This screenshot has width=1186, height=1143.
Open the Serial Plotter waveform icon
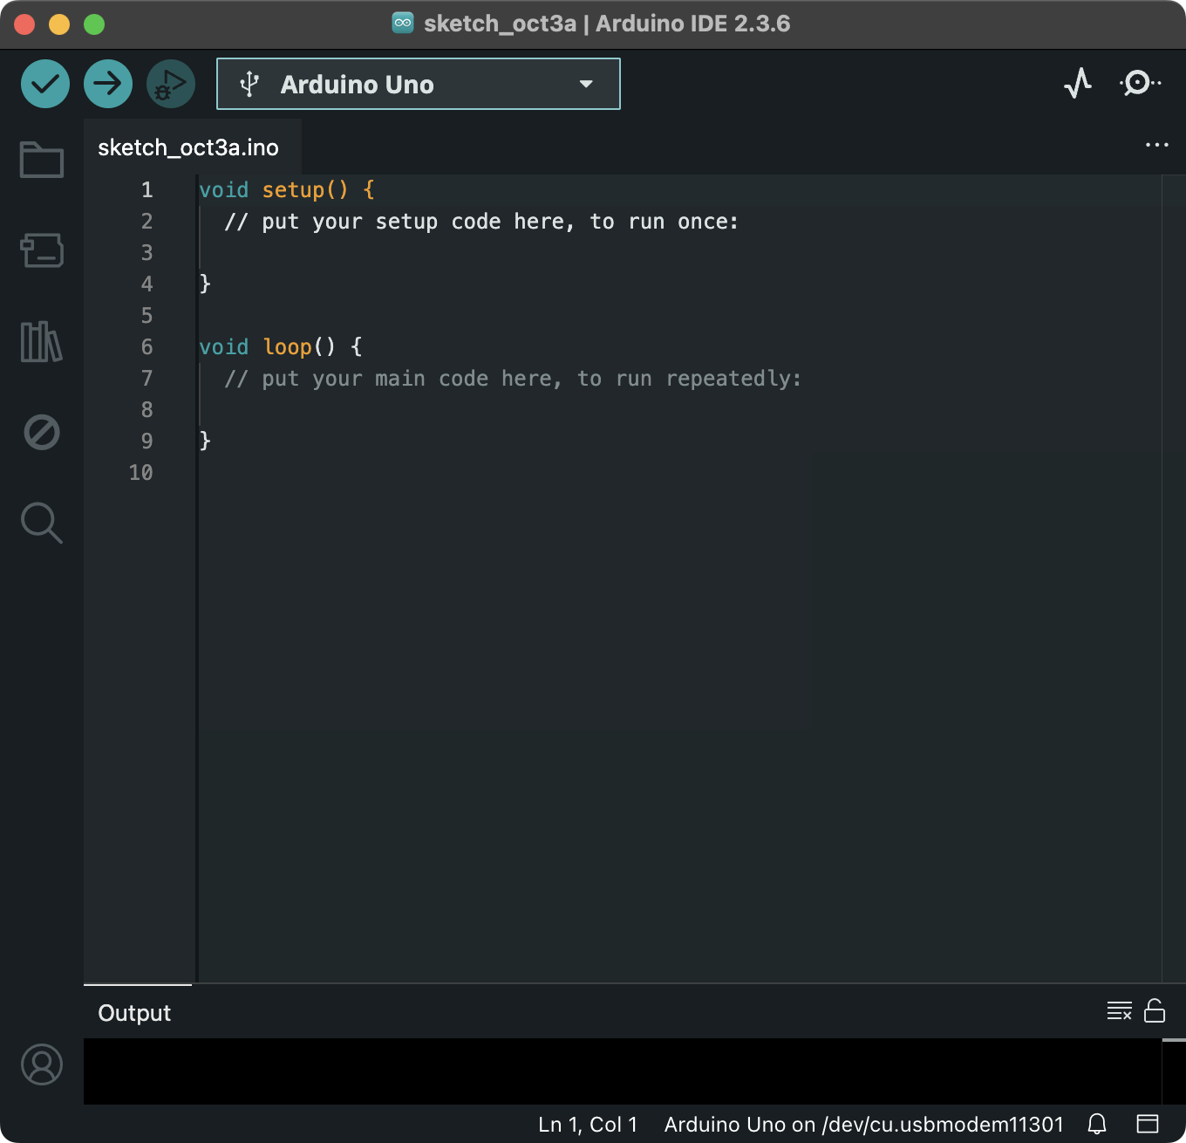coord(1079,84)
